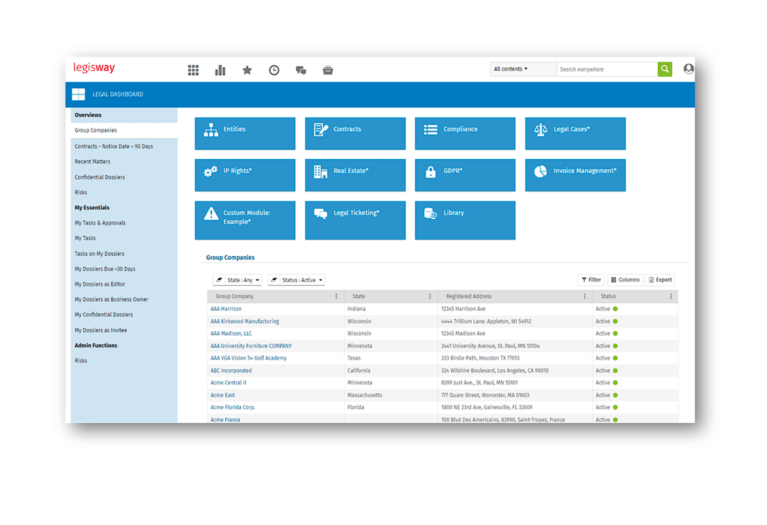The image size is (767, 525).
Task: Click the green search magnifier icon
Action: 665,69
